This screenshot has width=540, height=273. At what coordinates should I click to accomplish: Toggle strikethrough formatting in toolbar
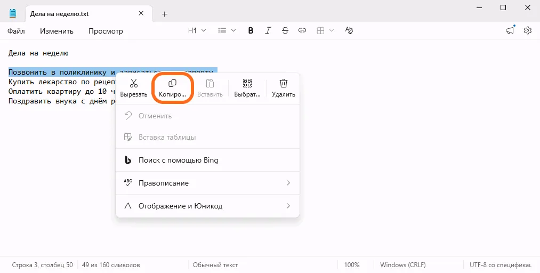coord(285,30)
